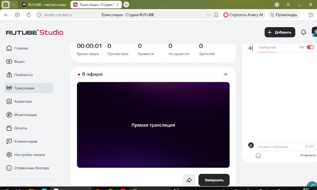Click the Не нравится counter label

(179, 54)
